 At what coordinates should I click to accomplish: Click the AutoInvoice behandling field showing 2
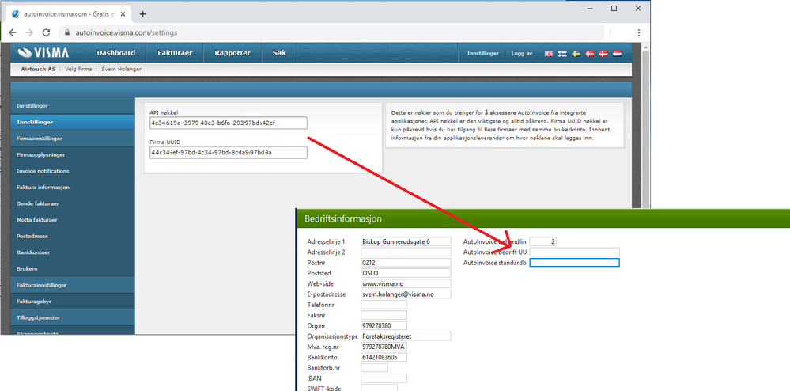(x=543, y=241)
